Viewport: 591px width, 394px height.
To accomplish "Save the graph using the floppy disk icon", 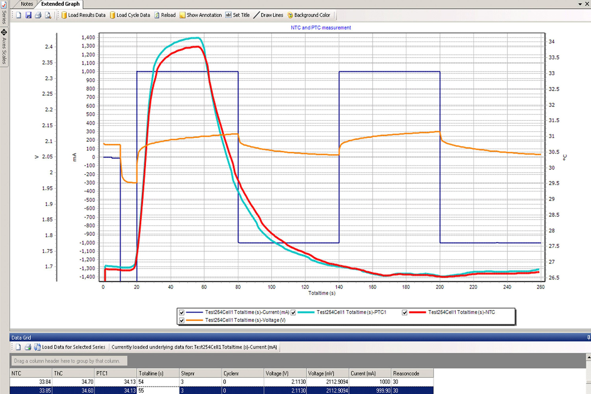I will pos(28,15).
